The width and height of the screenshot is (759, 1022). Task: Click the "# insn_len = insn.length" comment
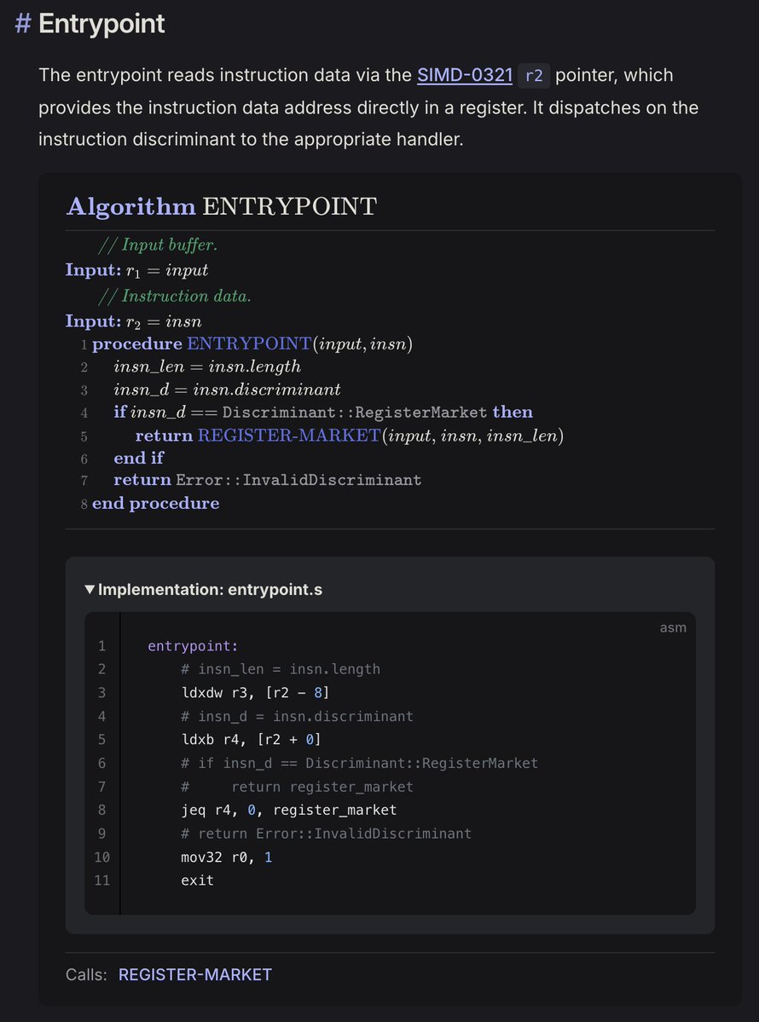[281, 669]
